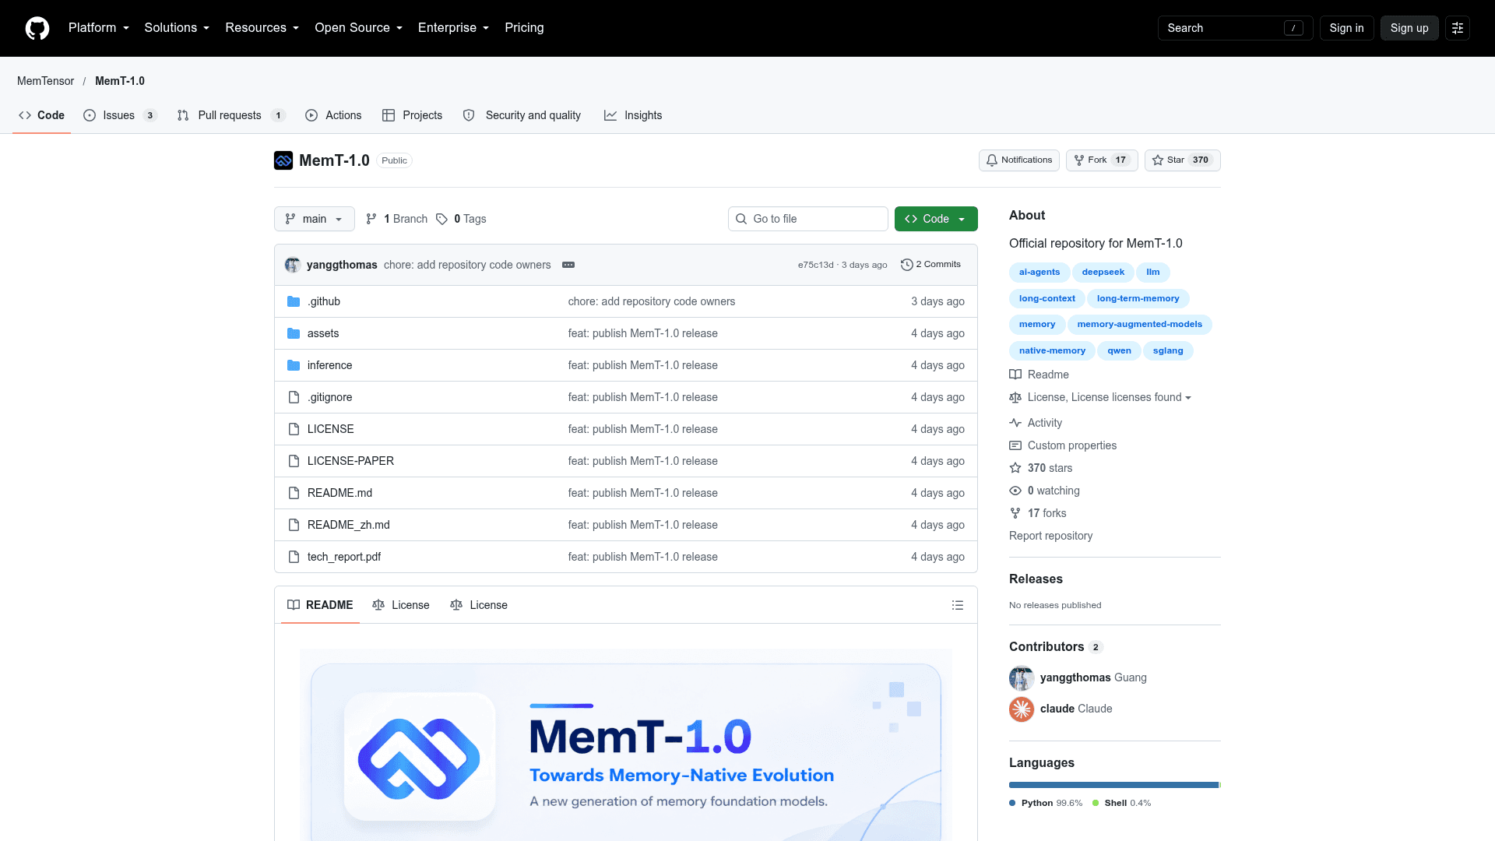Select the first License tab
The image size is (1495, 841).
click(401, 605)
